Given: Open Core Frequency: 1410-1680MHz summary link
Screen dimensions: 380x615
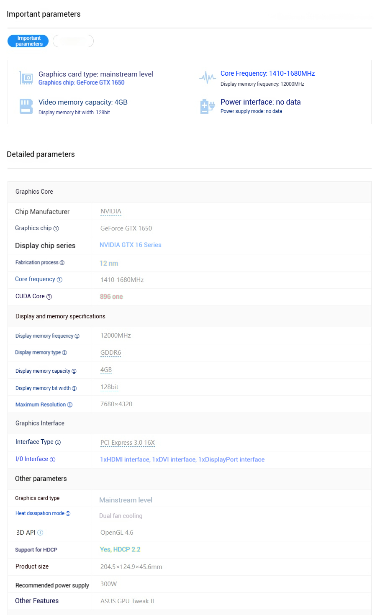Looking at the screenshot, I should [x=267, y=73].
